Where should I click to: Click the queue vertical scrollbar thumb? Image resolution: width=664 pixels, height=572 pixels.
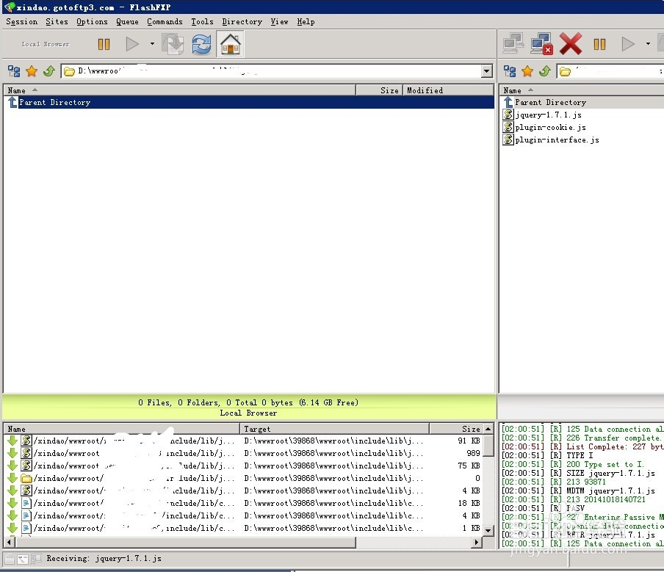(488, 446)
